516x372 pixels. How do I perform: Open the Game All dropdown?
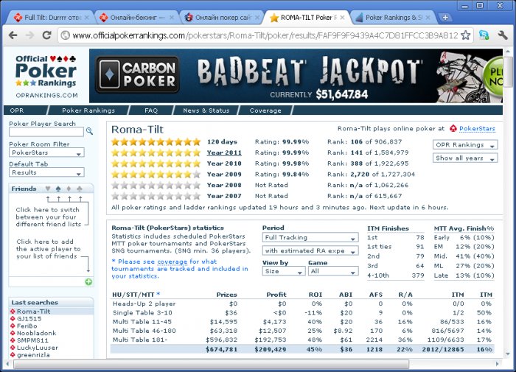(x=333, y=271)
